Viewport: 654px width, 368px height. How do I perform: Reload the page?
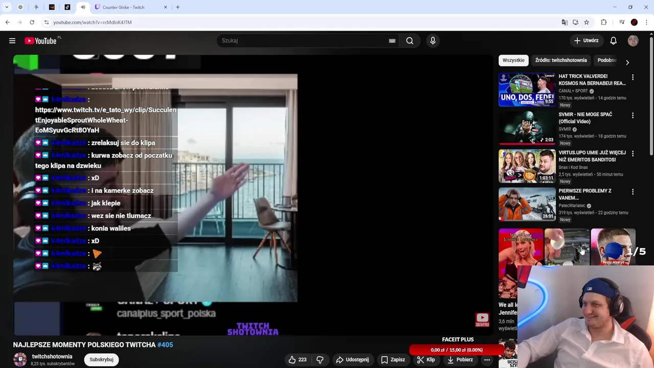pyautogui.click(x=32, y=22)
